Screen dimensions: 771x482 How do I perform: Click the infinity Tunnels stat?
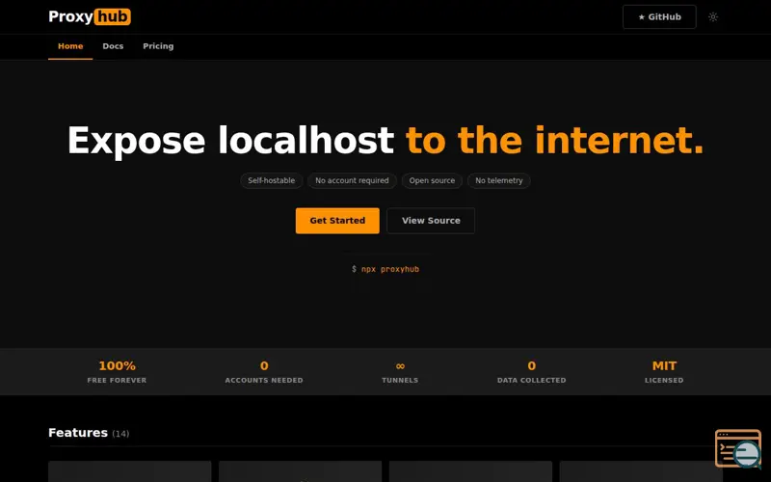click(400, 372)
